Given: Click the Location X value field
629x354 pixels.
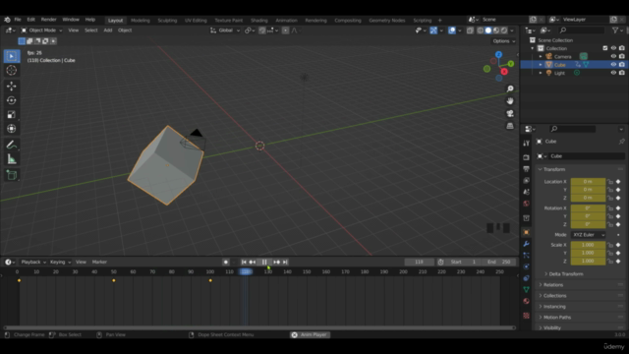Looking at the screenshot, I should pos(588,182).
